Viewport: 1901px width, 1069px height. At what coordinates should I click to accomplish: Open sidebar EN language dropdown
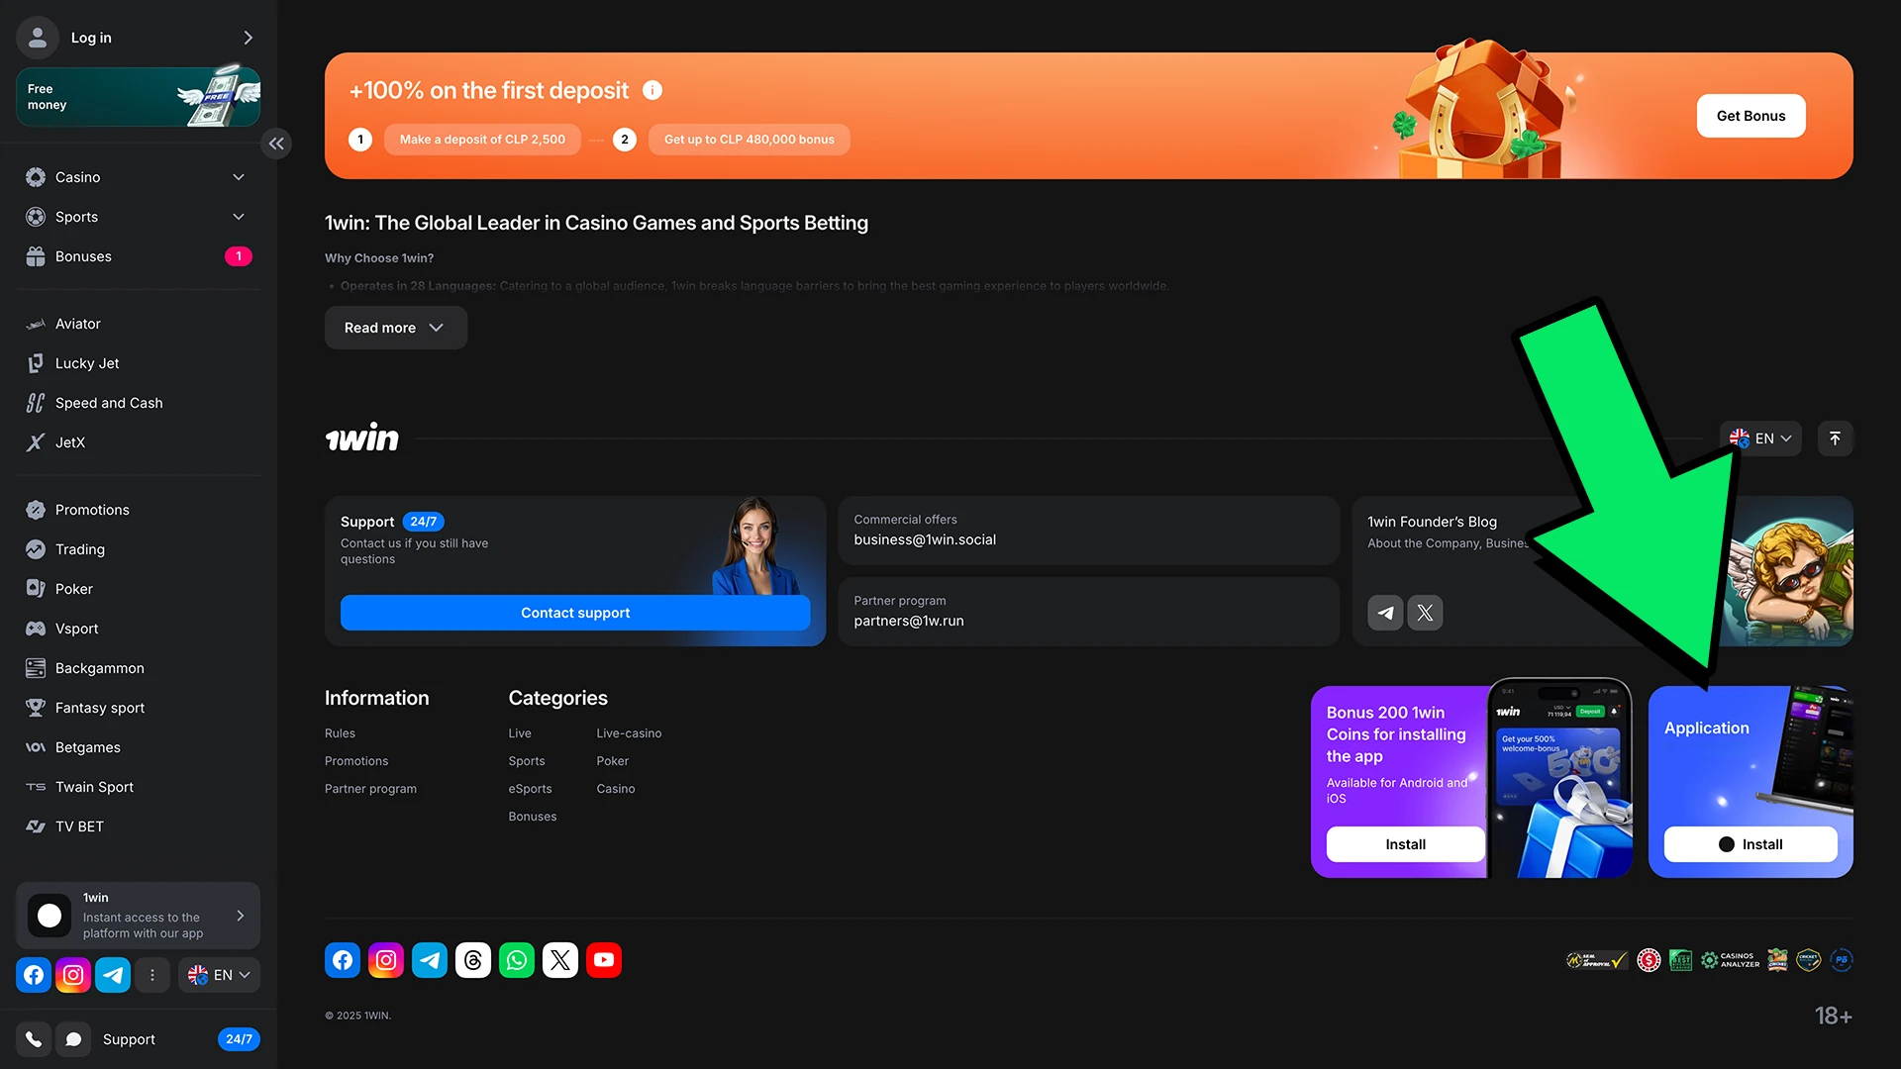point(219,975)
